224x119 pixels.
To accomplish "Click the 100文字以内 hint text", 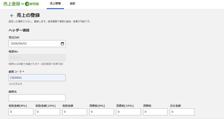I will pyautogui.click(x=15, y=84).
